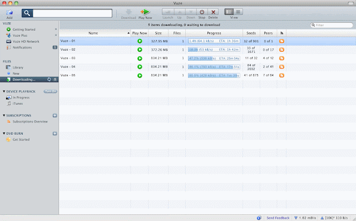Click the green play icon for Vuze - 03
Screen dimensions: 356x221
click(140, 58)
